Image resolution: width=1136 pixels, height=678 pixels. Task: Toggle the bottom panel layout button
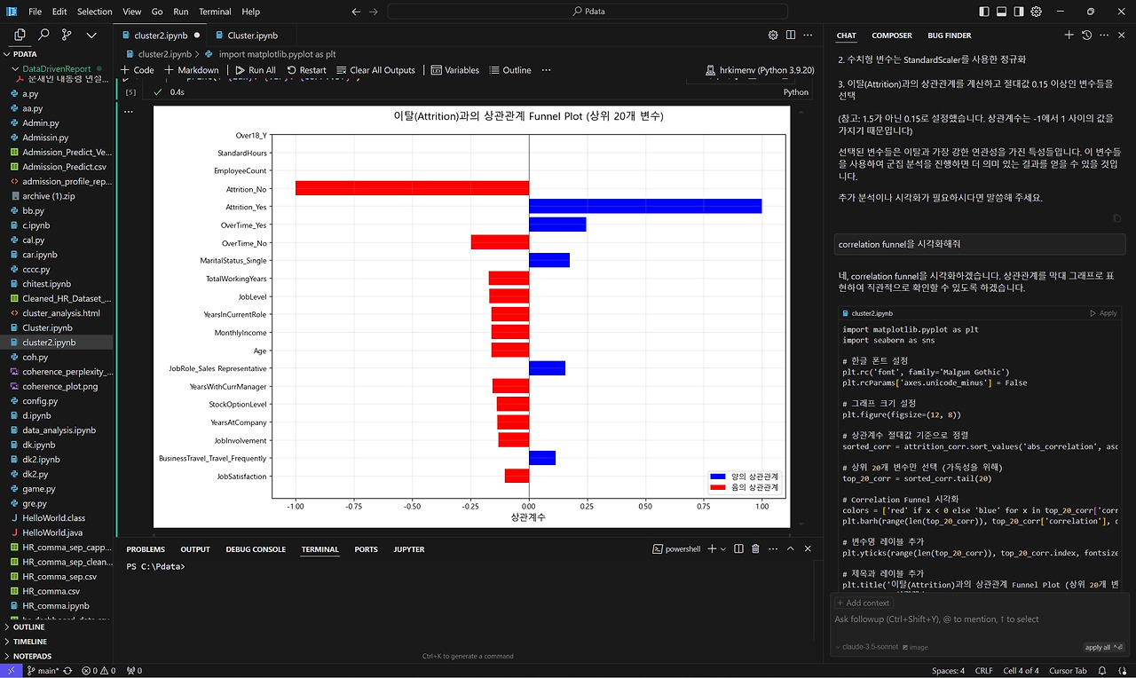1002,12
